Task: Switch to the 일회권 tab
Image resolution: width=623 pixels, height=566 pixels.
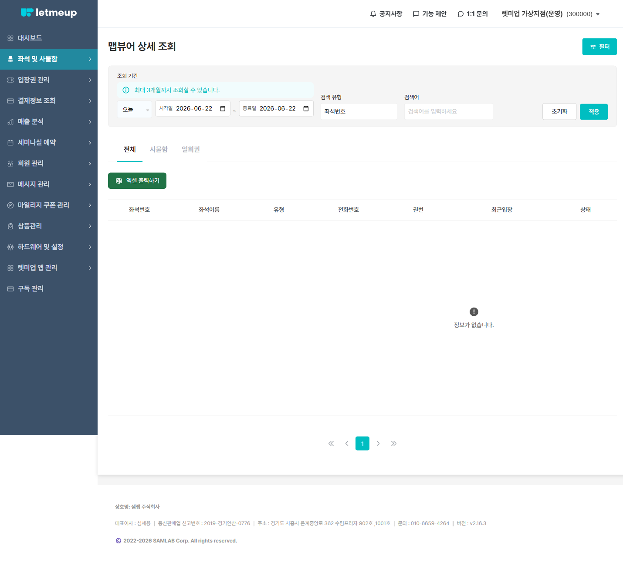Action: click(x=191, y=149)
